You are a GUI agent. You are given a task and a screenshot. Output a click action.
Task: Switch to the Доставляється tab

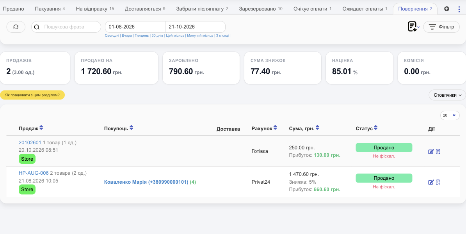145,9
